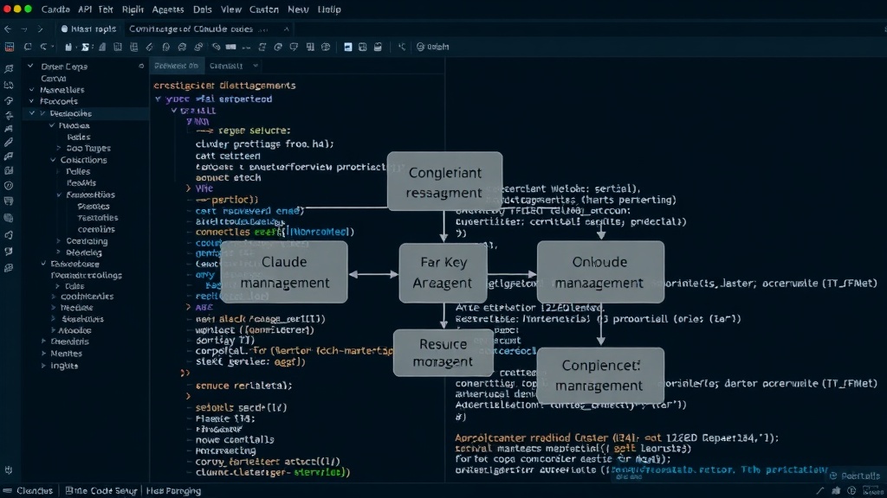Click the round clock icon in sidebar
Image resolution: width=887 pixels, height=498 pixels.
(9, 185)
